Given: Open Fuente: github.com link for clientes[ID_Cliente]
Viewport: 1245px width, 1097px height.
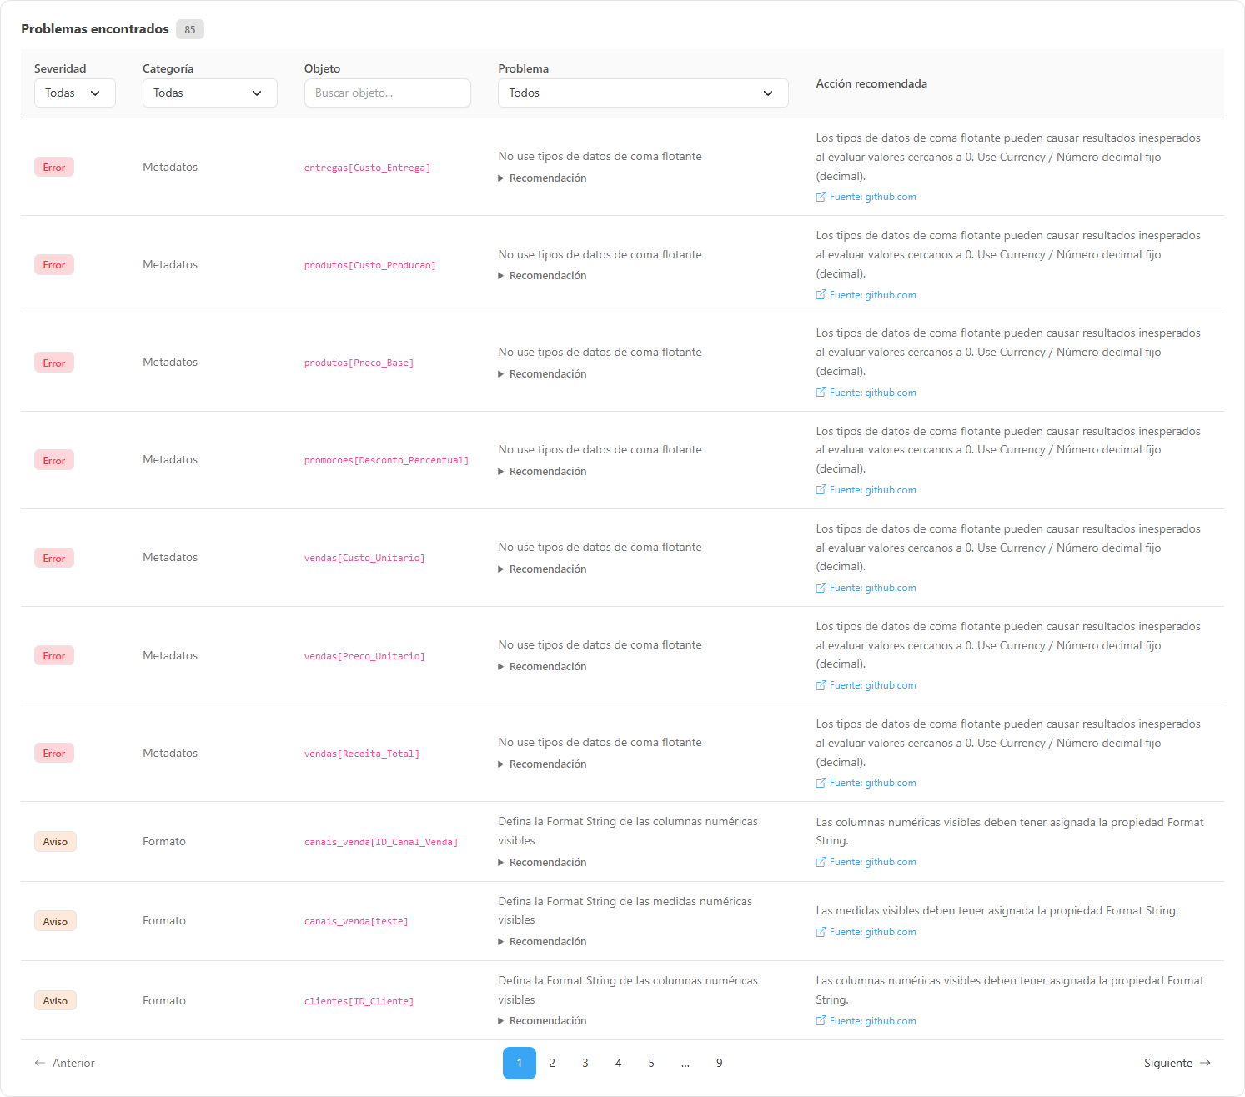Looking at the screenshot, I should coord(866,1021).
